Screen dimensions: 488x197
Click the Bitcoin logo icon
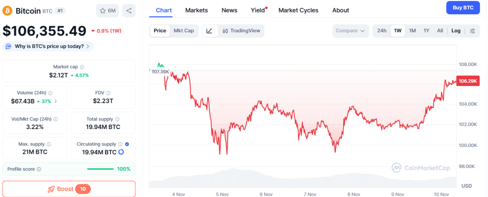(x=8, y=10)
